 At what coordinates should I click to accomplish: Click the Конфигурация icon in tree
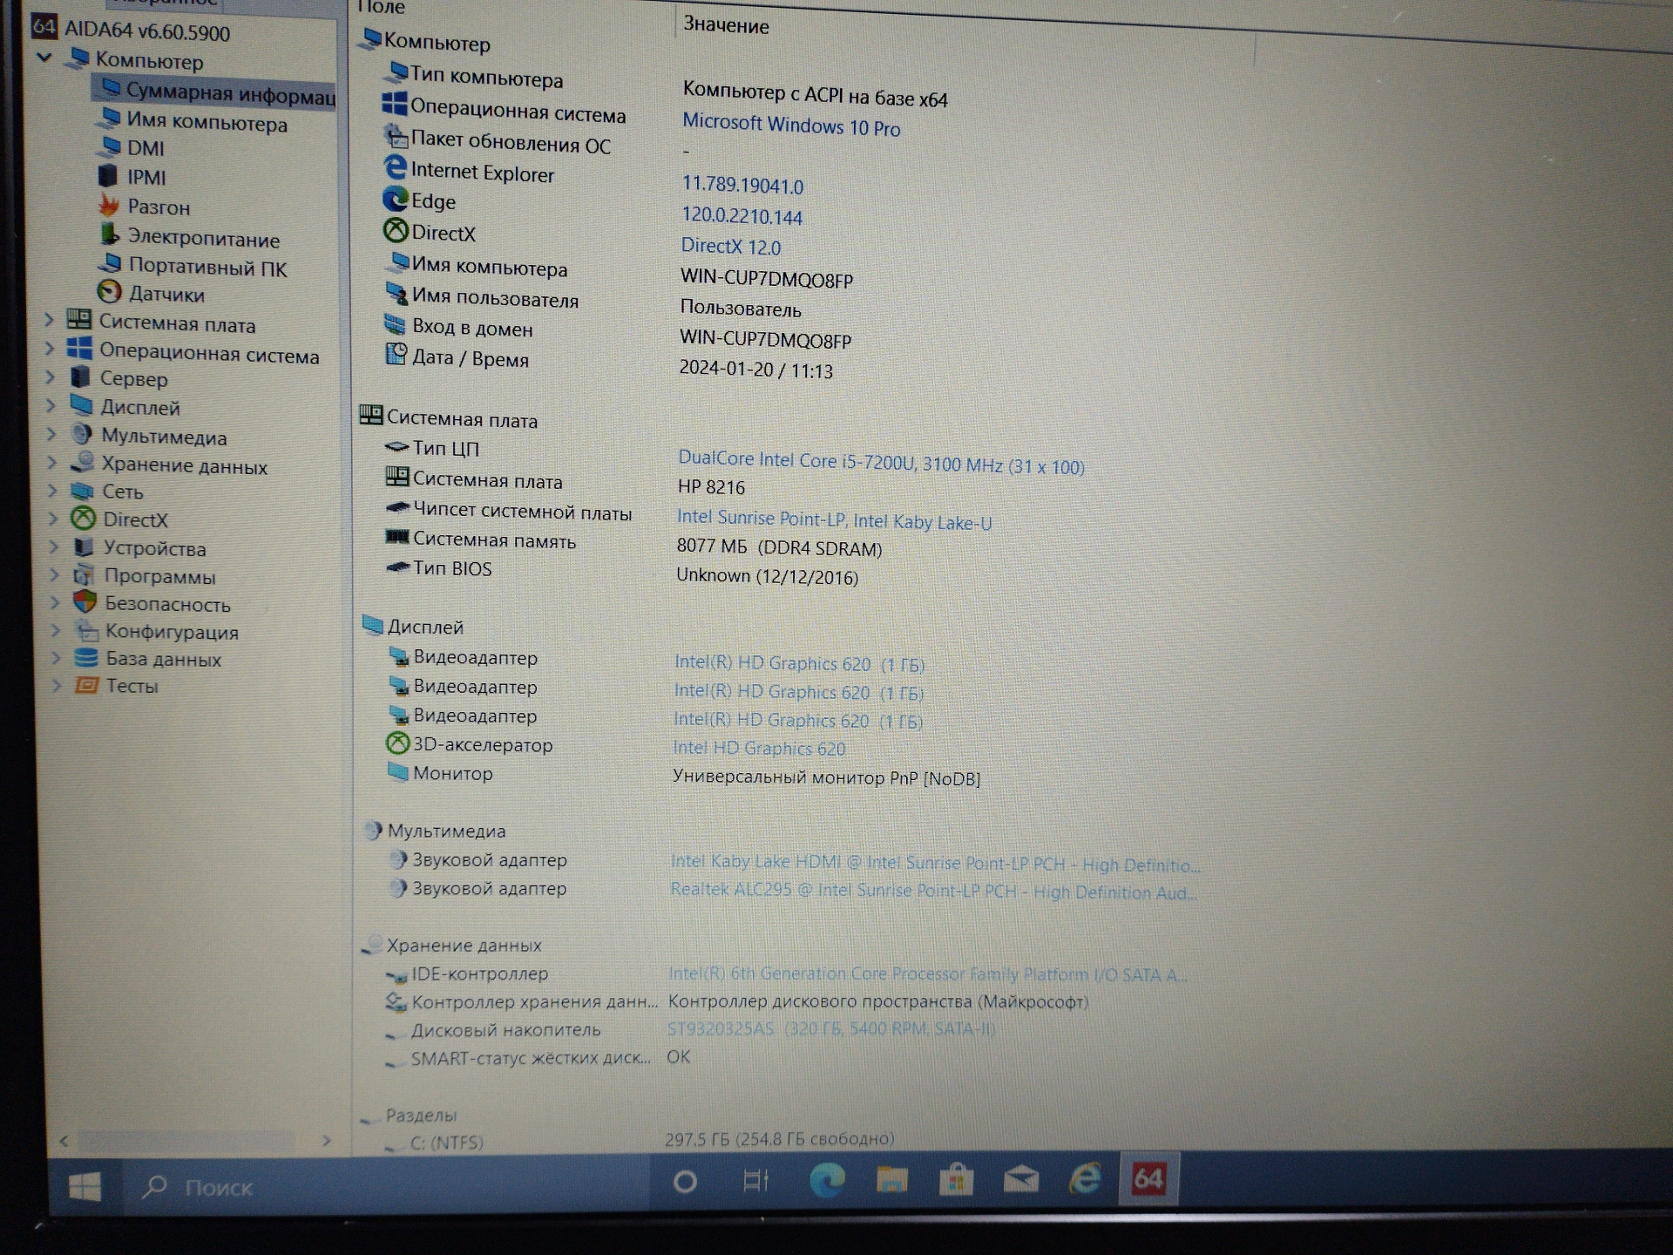pos(85,630)
